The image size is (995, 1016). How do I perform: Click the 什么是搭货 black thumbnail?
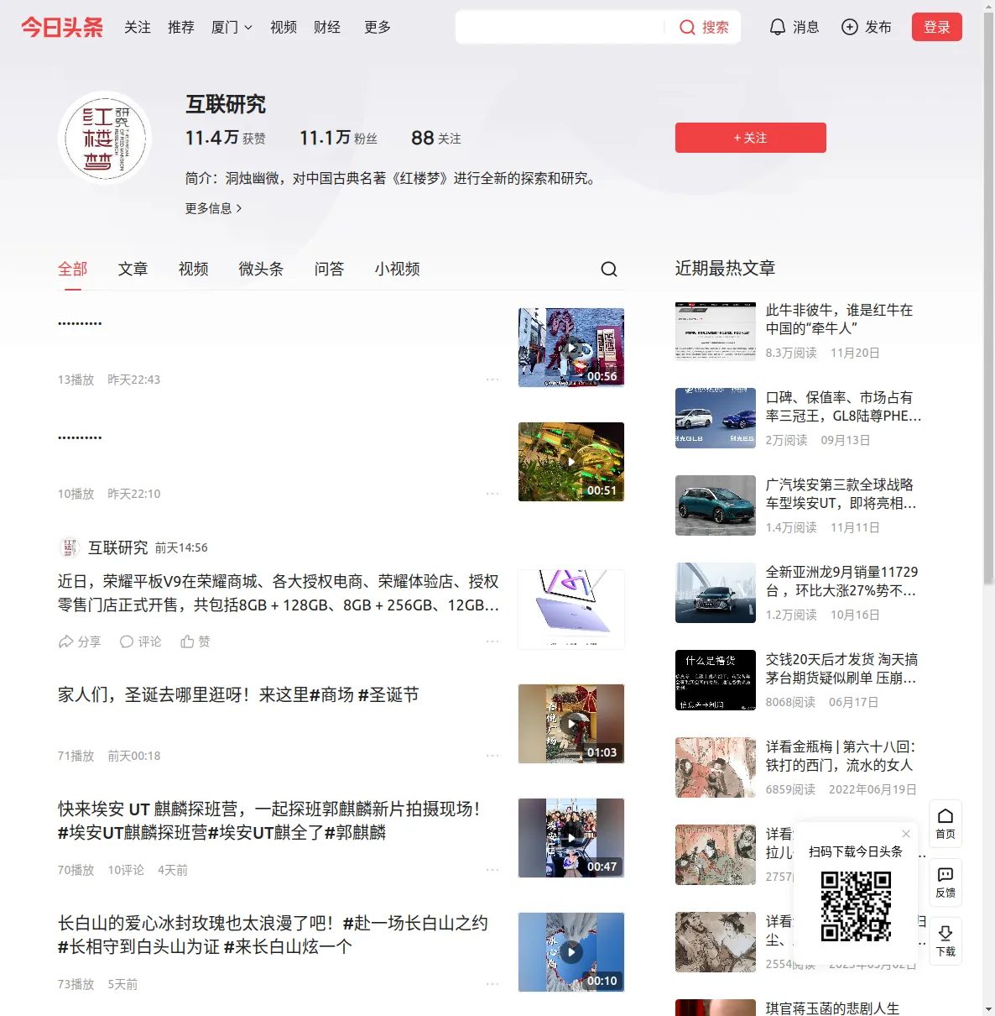(716, 680)
